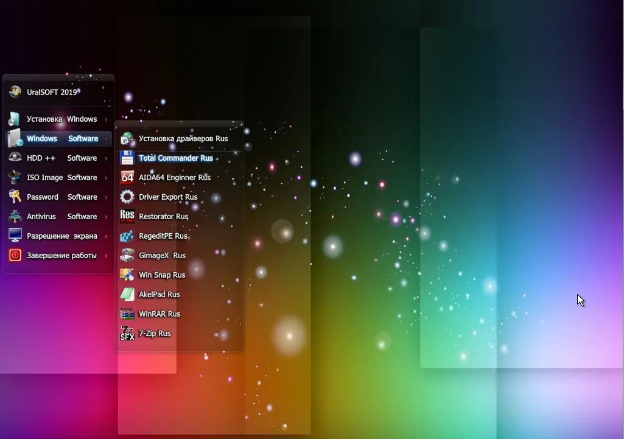The height and width of the screenshot is (439, 624).
Task: Click the ISO Image Software magic hat icon
Action: coord(15,177)
